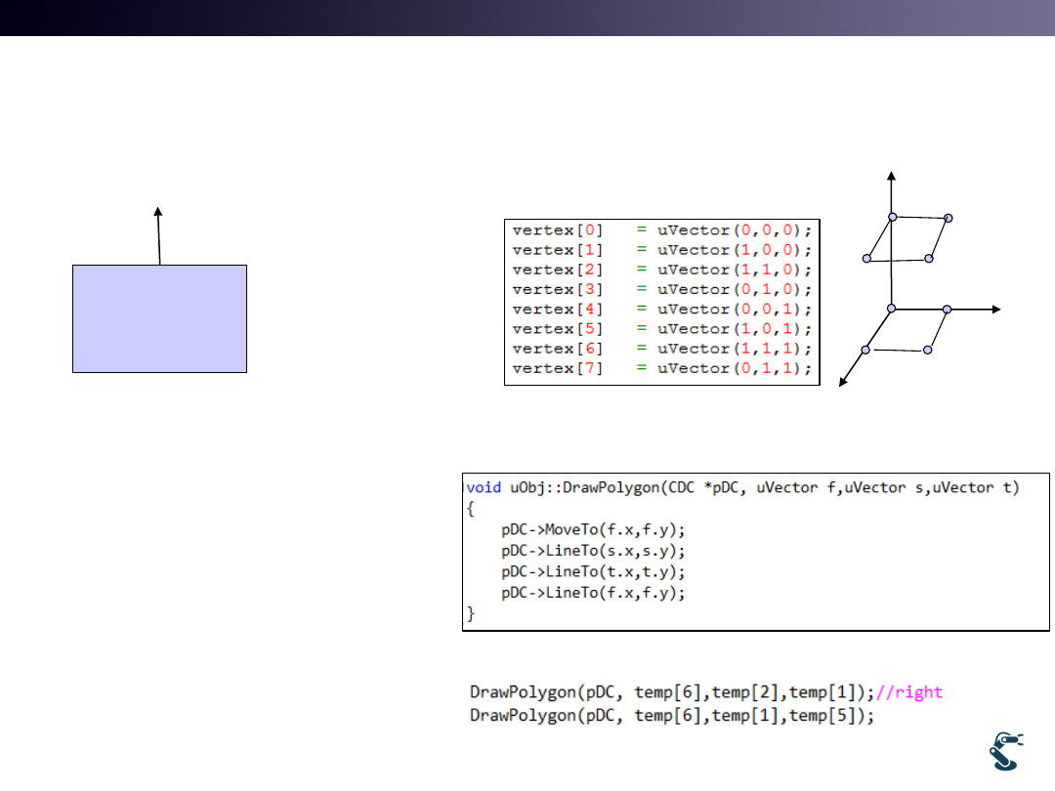1055x791 pixels.
Task: Click the robot arm logo icon
Action: [x=1008, y=751]
